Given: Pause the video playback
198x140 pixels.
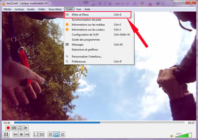Looking at the screenshot, I should click(6, 134).
